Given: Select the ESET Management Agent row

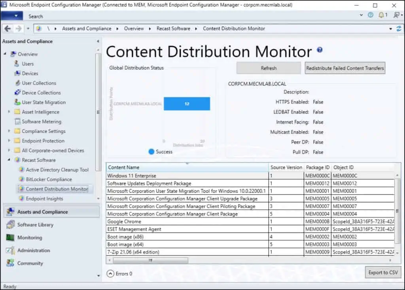Looking at the screenshot, I should (x=250, y=229).
